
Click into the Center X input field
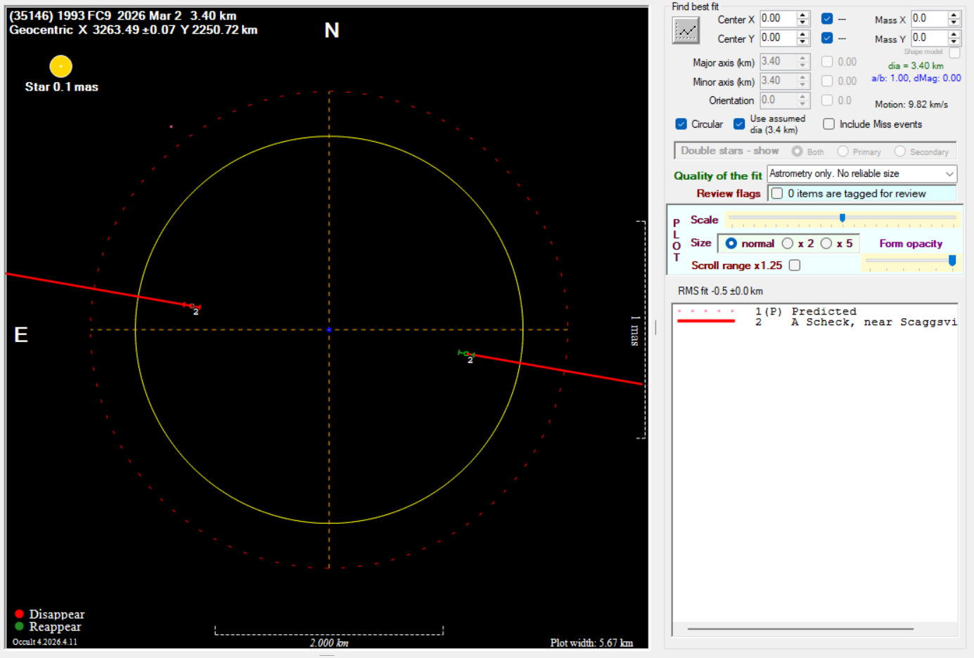(x=778, y=19)
